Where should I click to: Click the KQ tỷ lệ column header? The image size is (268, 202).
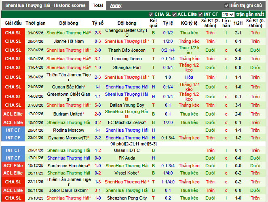click(x=189, y=23)
